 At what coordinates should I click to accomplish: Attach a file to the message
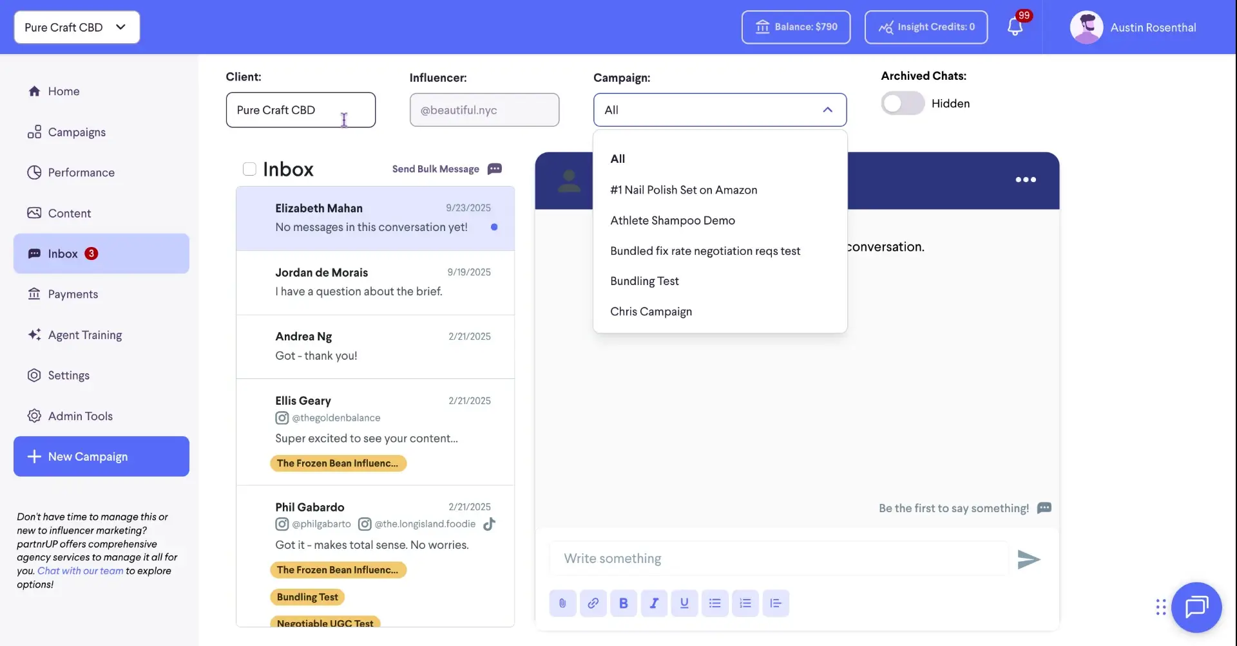tap(562, 603)
